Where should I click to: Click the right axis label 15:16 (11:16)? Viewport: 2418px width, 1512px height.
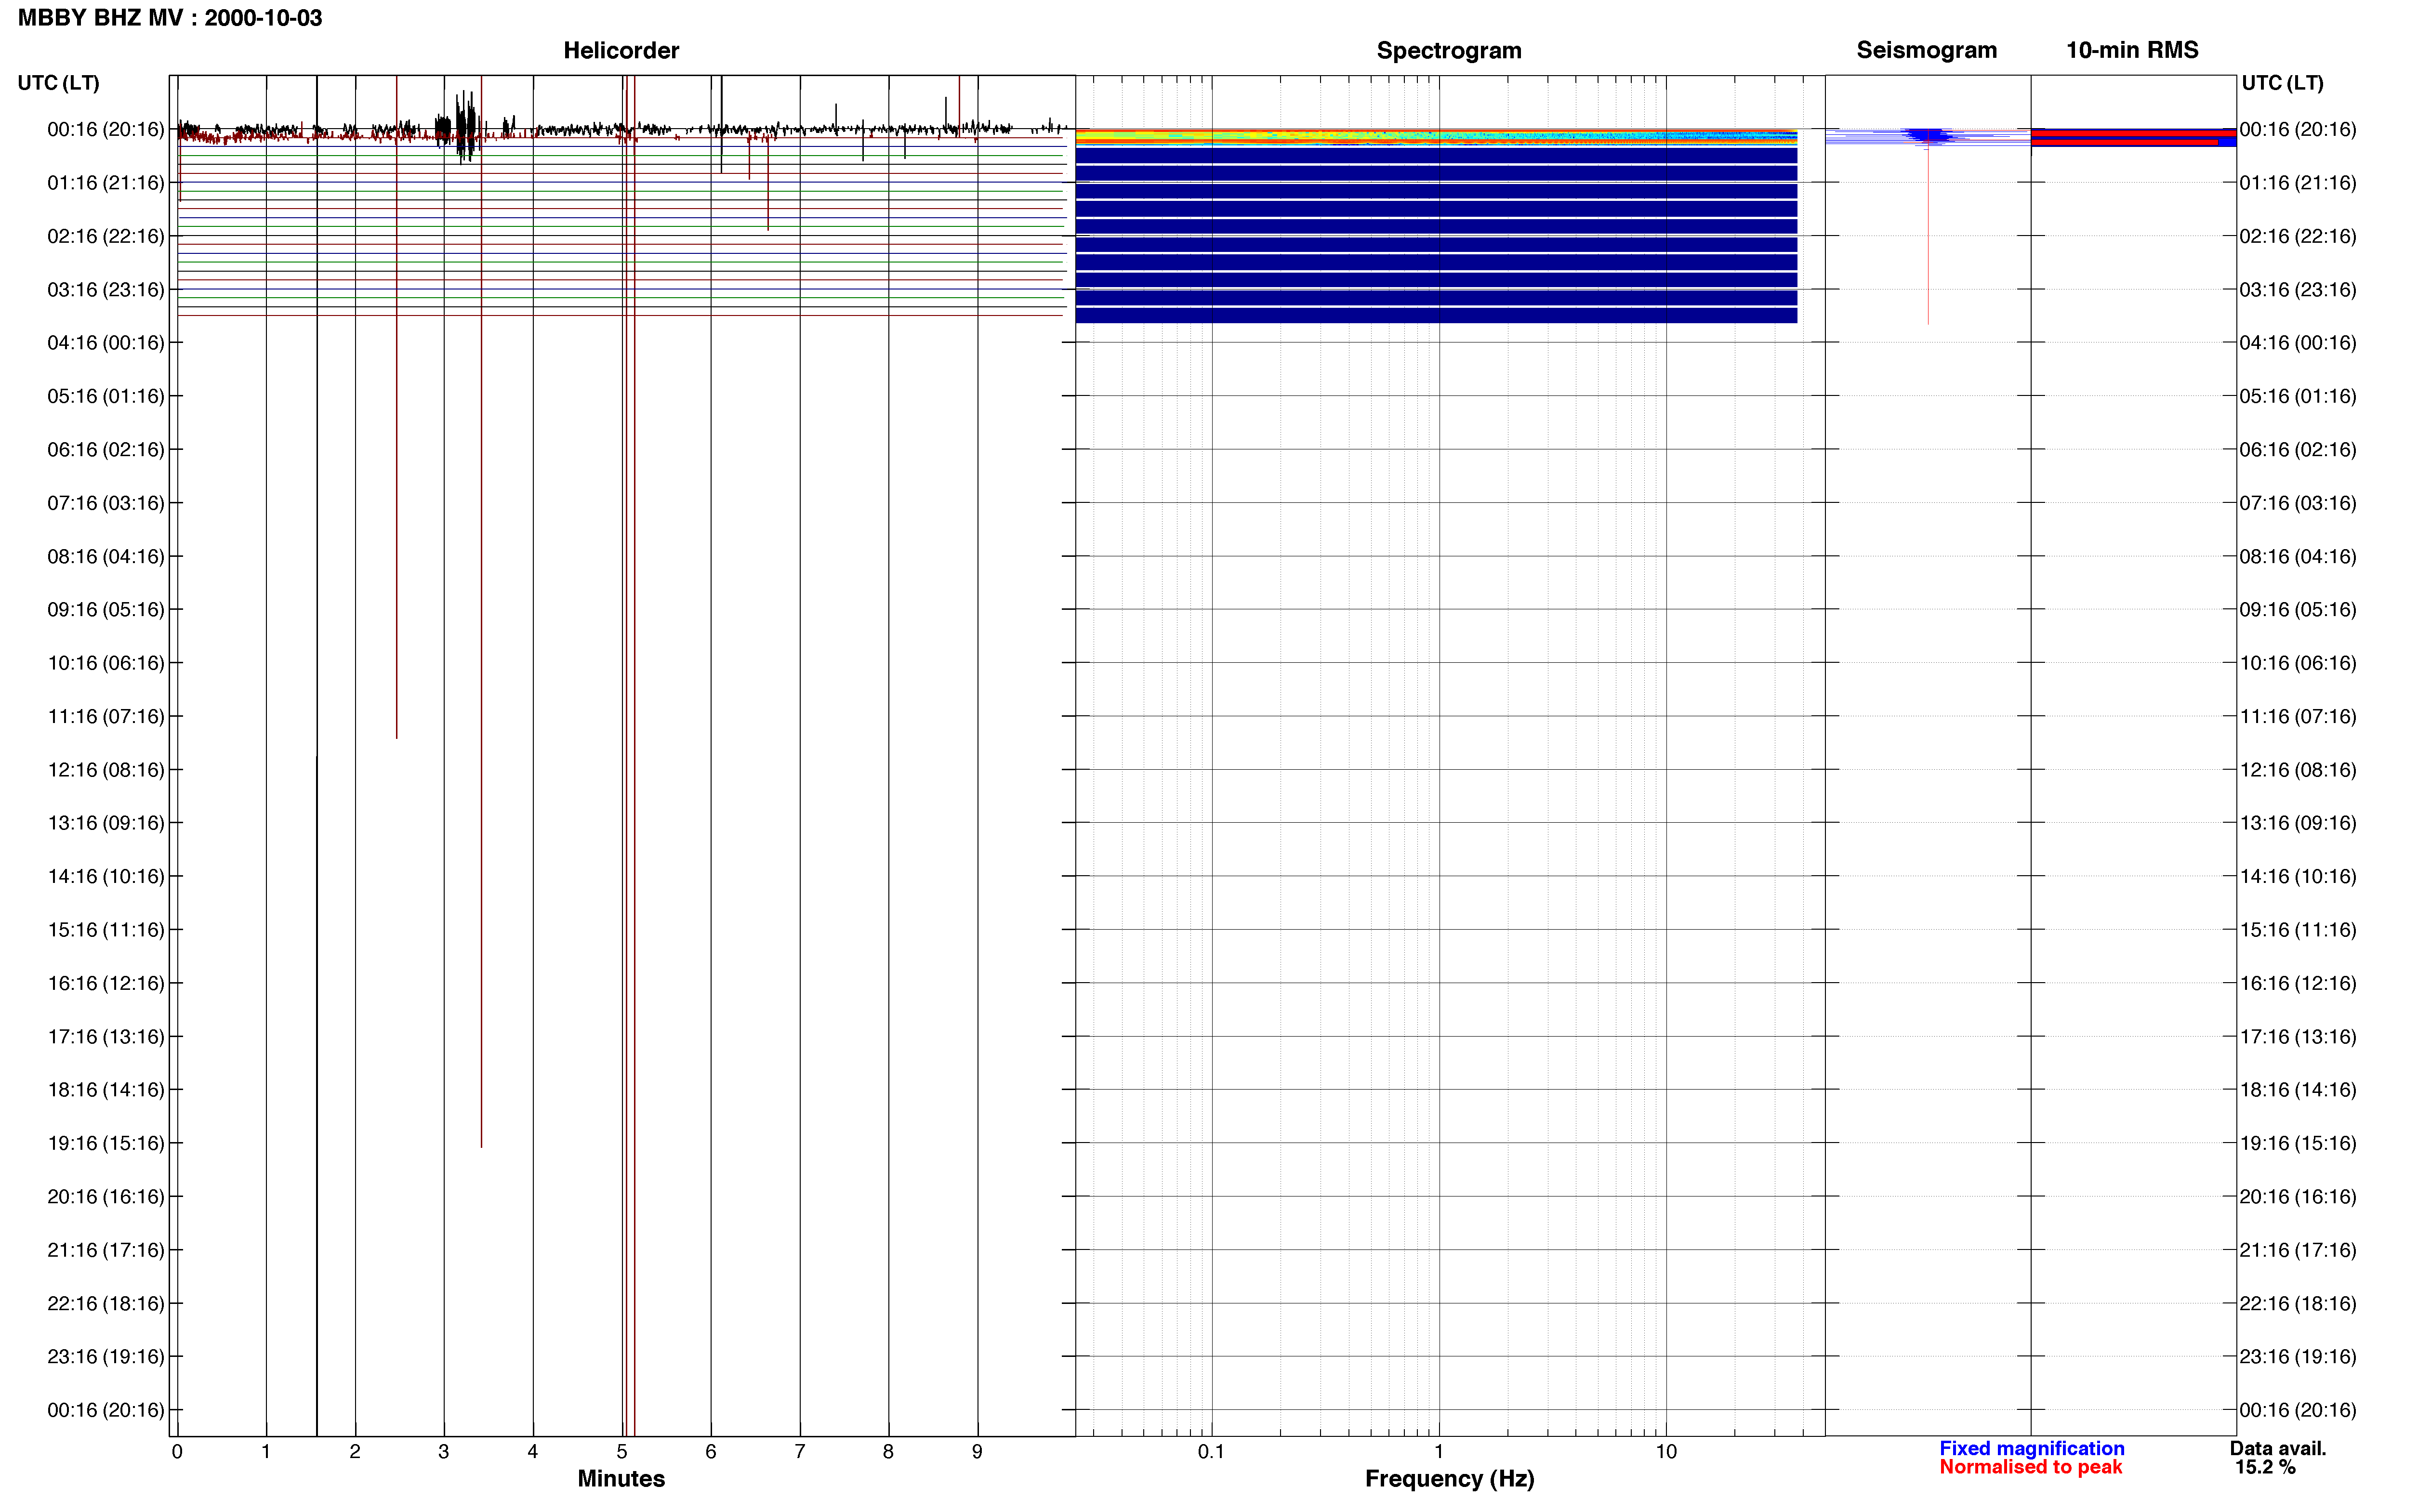[x=2298, y=930]
